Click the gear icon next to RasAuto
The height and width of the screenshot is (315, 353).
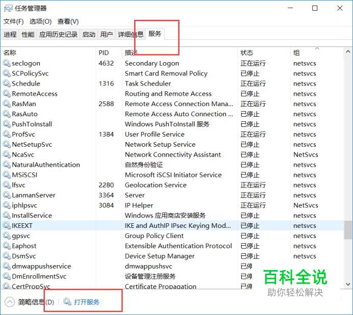pos(7,114)
